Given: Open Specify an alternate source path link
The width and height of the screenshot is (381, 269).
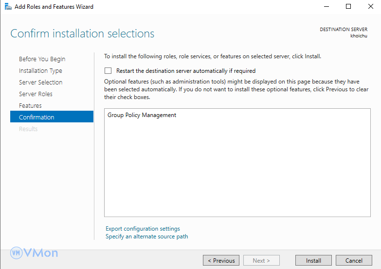Looking at the screenshot, I should click(x=146, y=236).
